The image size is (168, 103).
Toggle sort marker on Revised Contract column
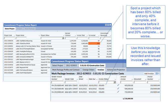[x=75, y=36]
